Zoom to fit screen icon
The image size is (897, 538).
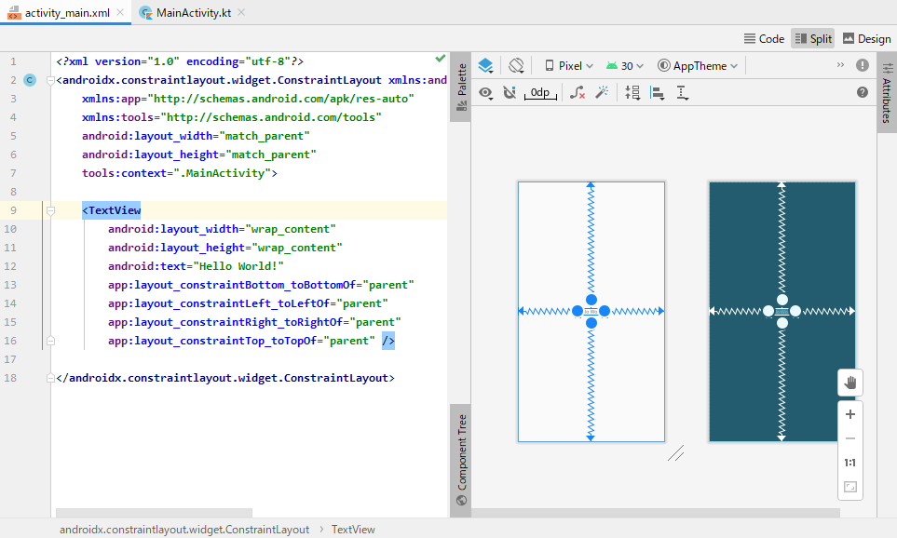pos(850,487)
